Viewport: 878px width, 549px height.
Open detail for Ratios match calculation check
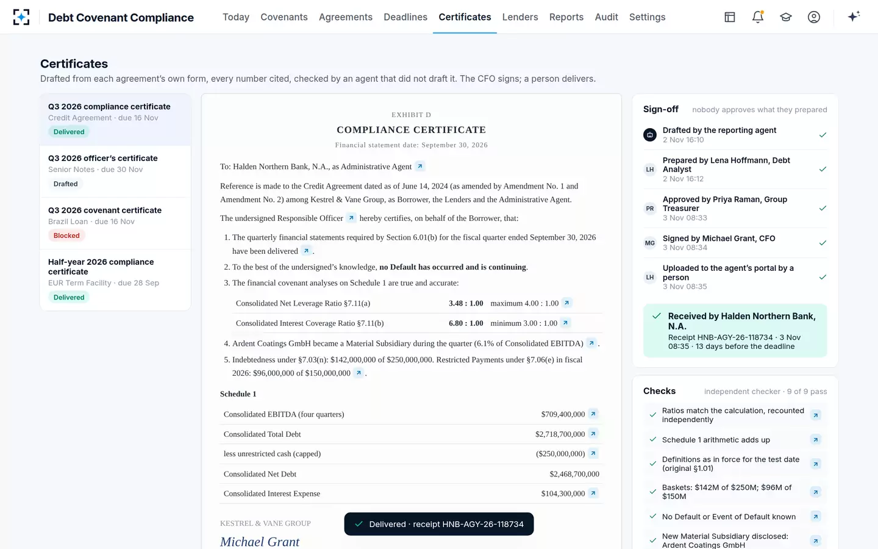pyautogui.click(x=816, y=415)
